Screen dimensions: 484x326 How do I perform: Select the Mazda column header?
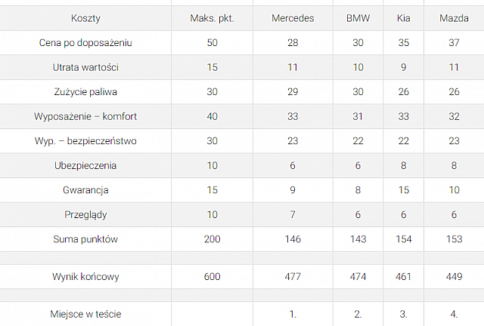(x=454, y=18)
